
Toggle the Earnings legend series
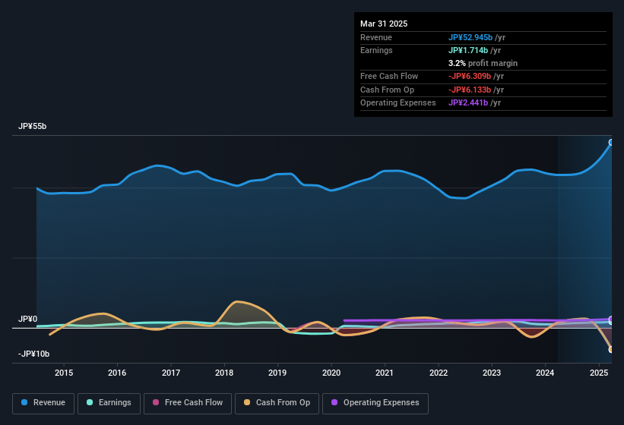tap(109, 403)
